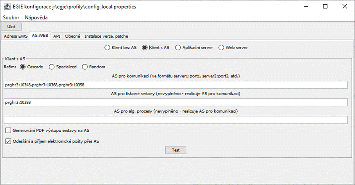Enable Generování PDF výstupu sestavy na AS
This screenshot has height=185, width=355.
click(x=9, y=130)
